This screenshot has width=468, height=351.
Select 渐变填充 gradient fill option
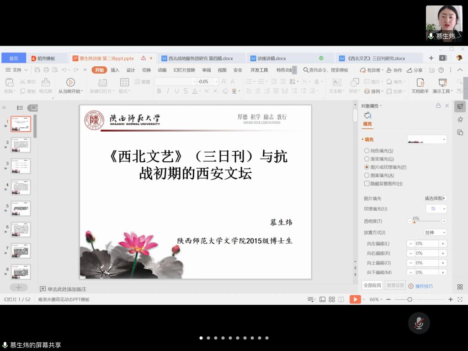click(x=367, y=159)
